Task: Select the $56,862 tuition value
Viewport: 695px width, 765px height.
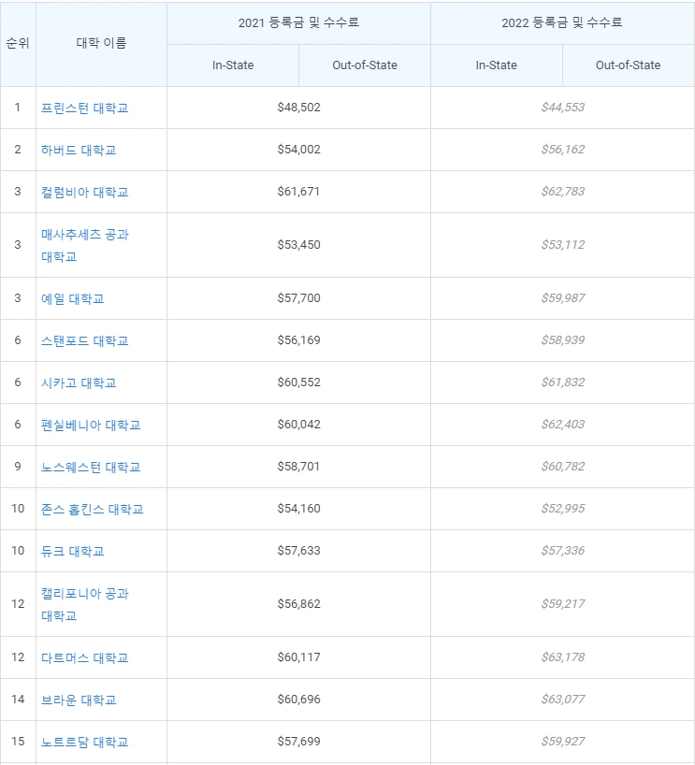Action: (x=298, y=603)
